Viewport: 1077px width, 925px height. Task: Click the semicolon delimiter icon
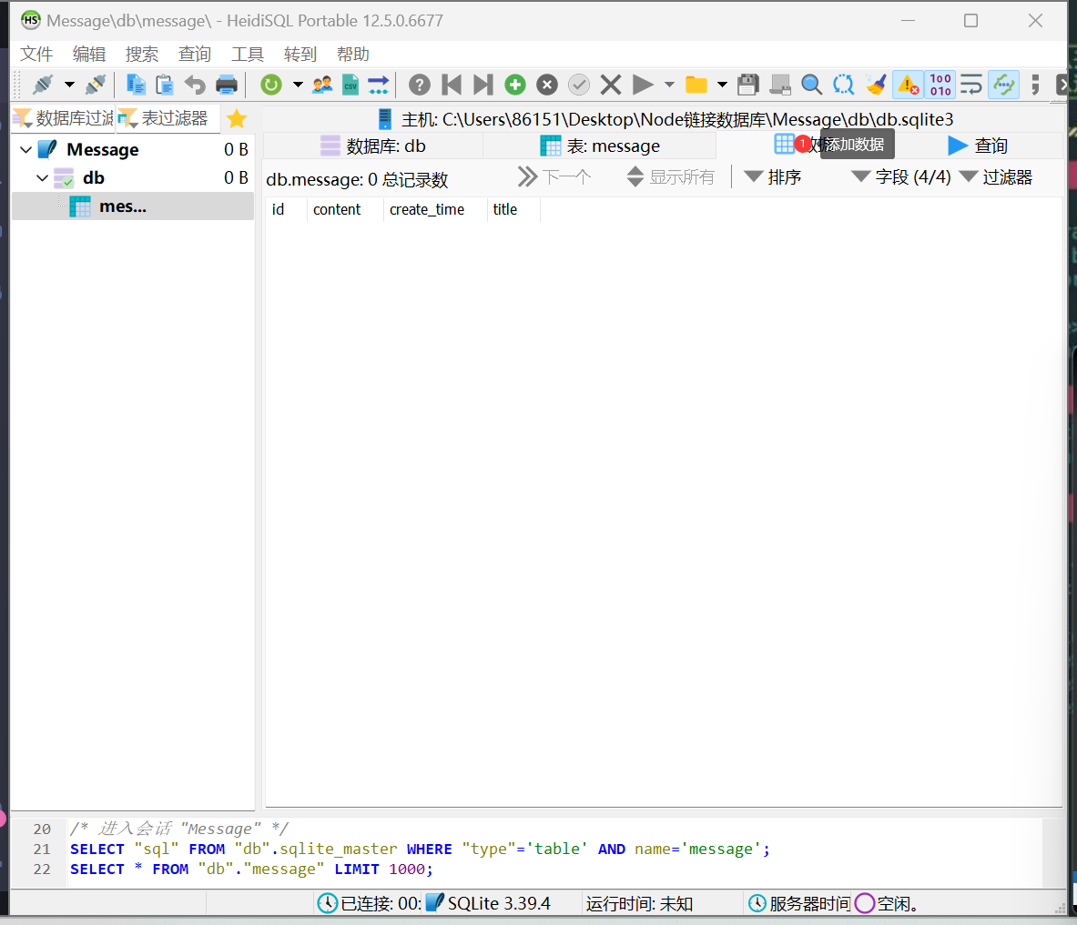[1035, 85]
